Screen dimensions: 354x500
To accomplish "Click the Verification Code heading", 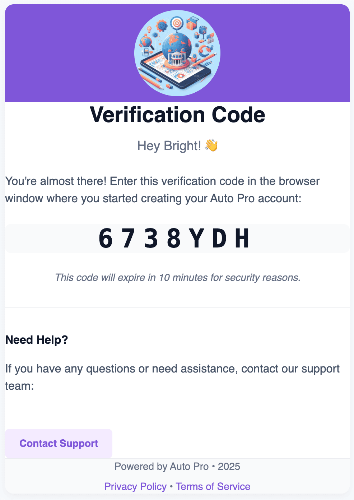I will tap(177, 115).
